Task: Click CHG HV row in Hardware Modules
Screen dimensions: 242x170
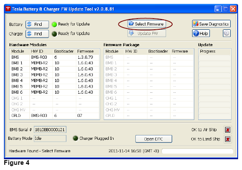Action: click(x=55, y=110)
